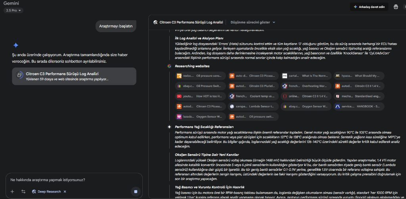Click the Gemini logo title
This screenshot has width=406, height=199.
point(11,3)
